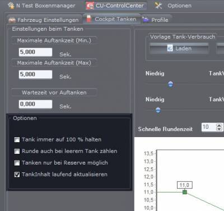Click the Fahrzeug Einstellungen car icon

click(12, 20)
